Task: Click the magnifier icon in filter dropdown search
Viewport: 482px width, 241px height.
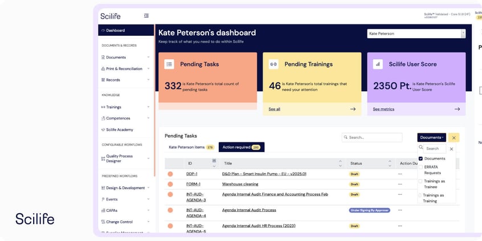Action: click(420, 147)
